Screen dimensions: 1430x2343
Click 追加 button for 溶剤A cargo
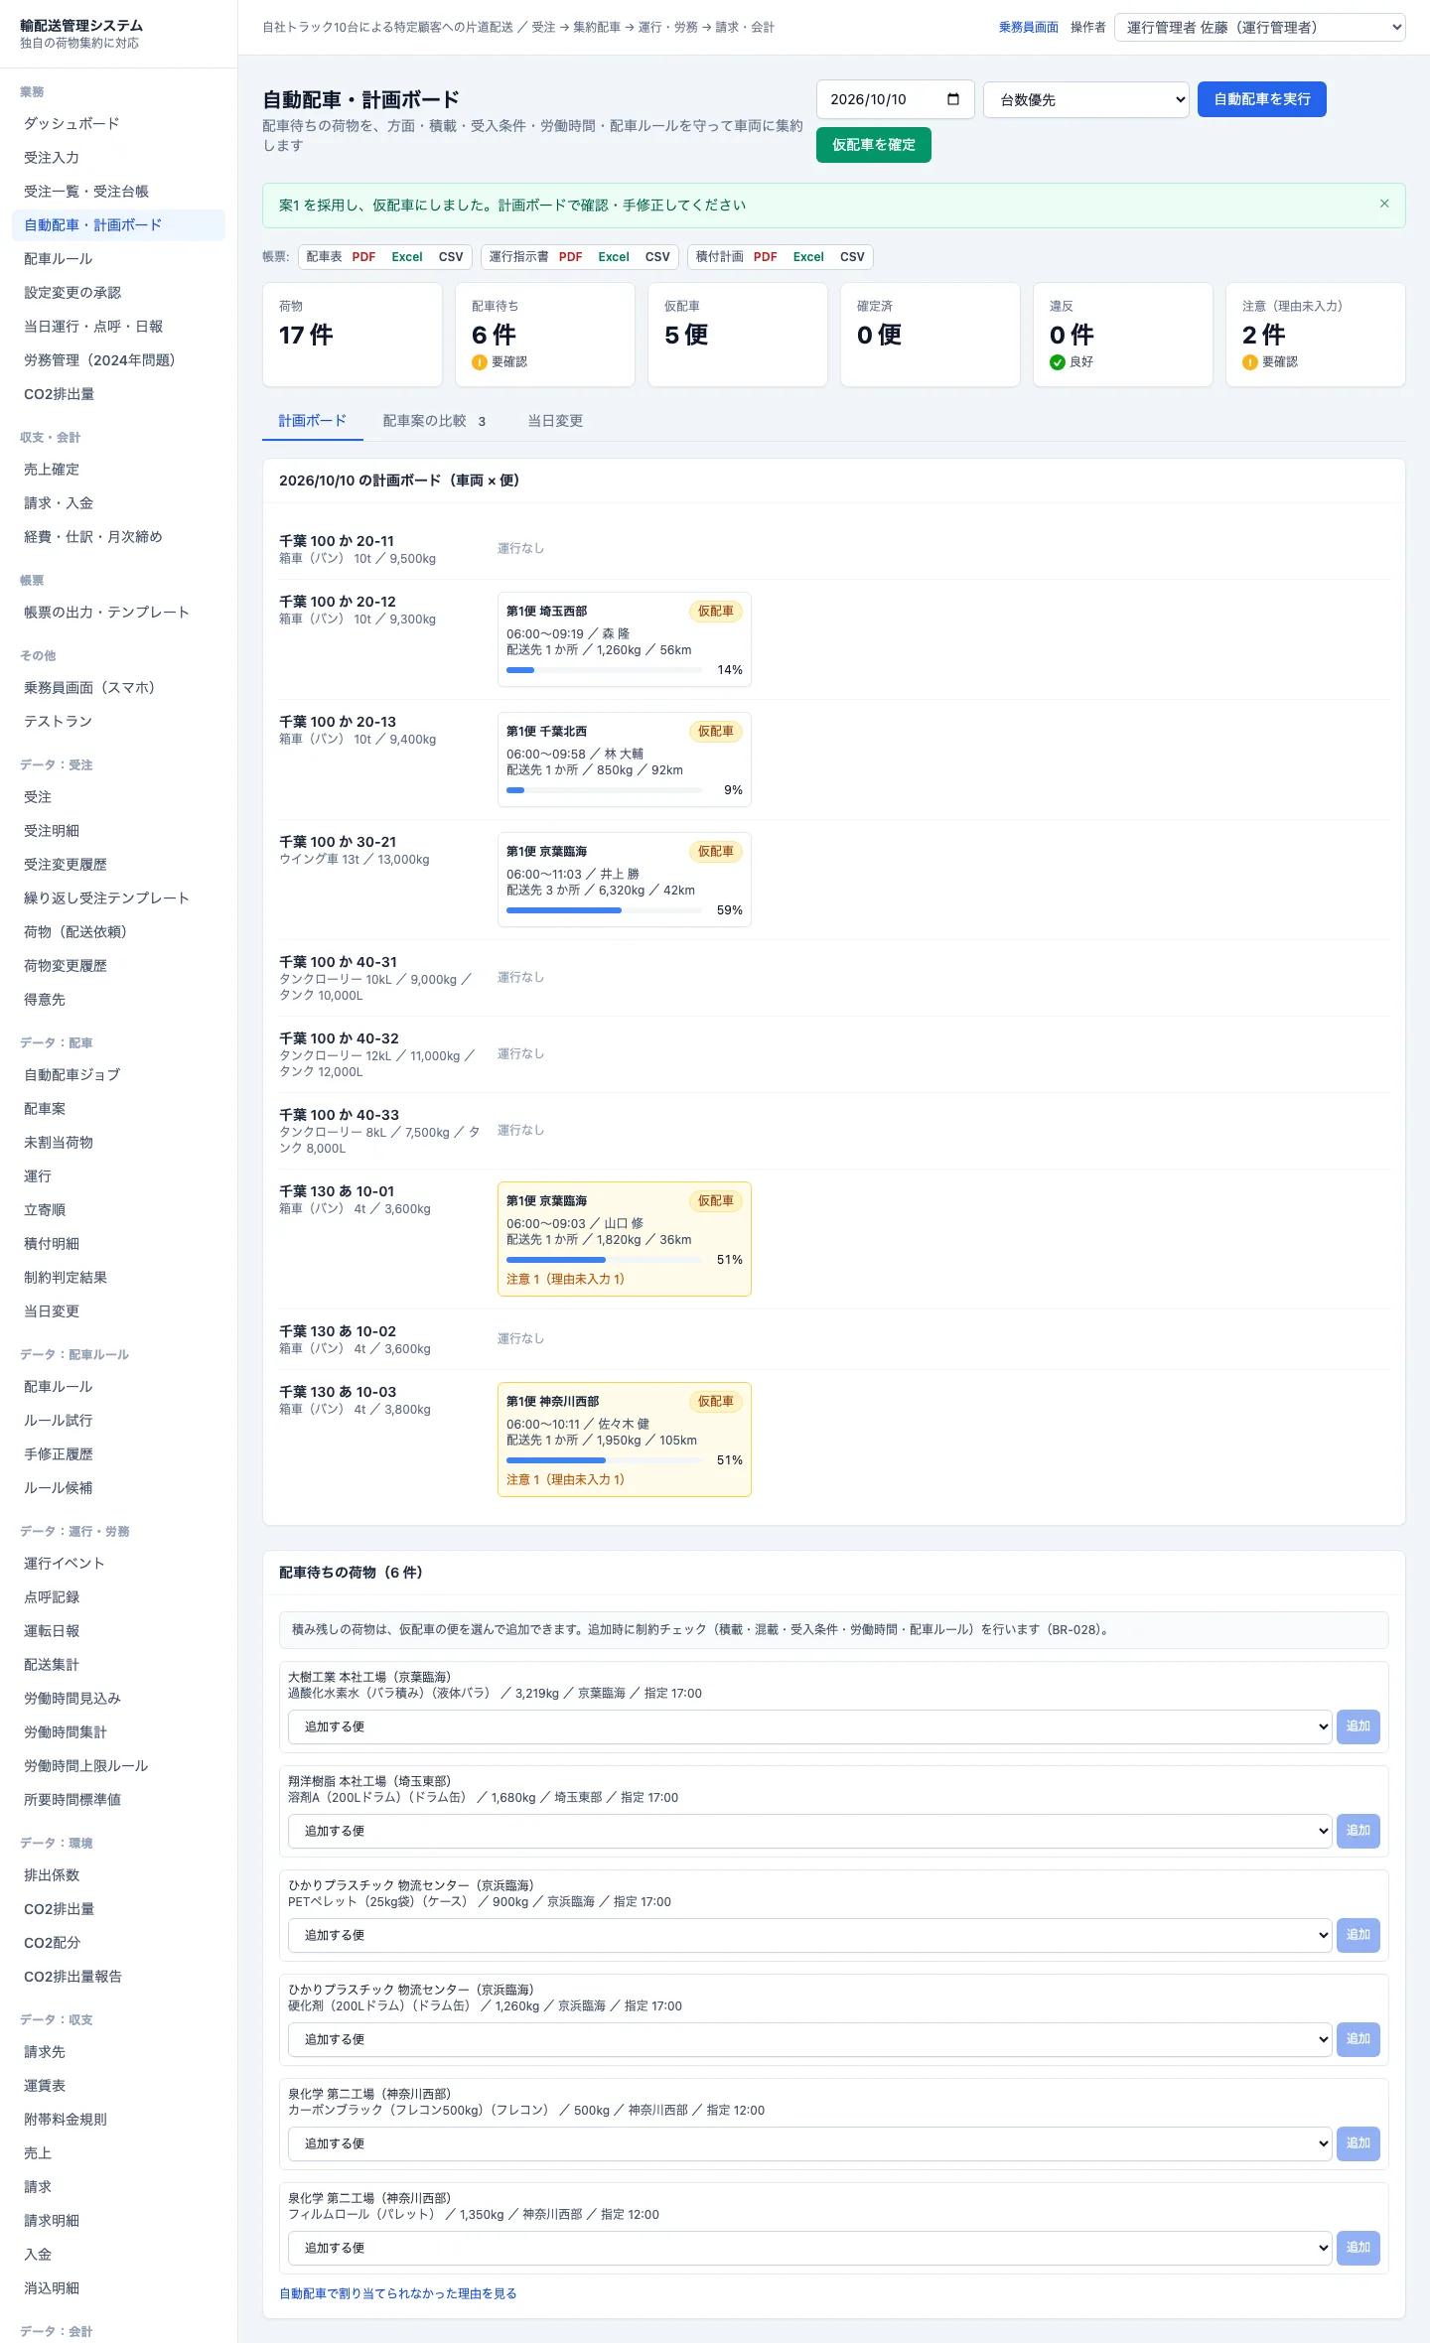pyautogui.click(x=1358, y=1831)
